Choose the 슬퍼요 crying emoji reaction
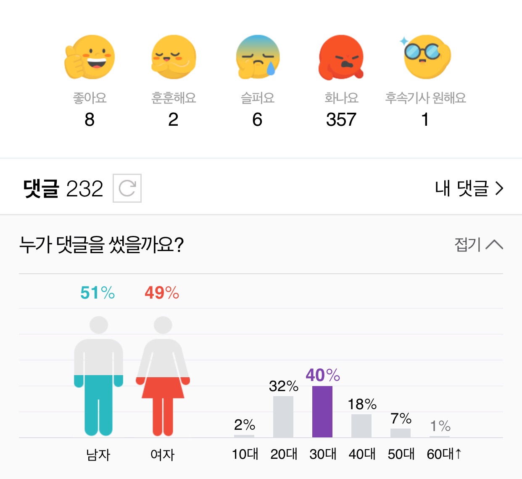 click(258, 57)
